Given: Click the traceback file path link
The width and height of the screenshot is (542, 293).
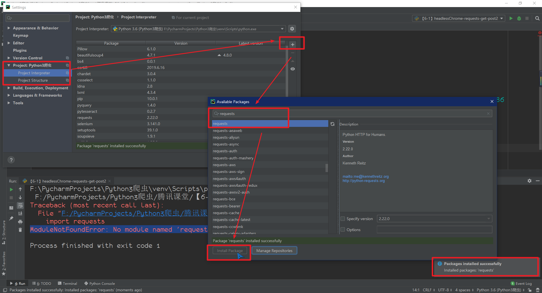Looking at the screenshot, I should point(134,213).
